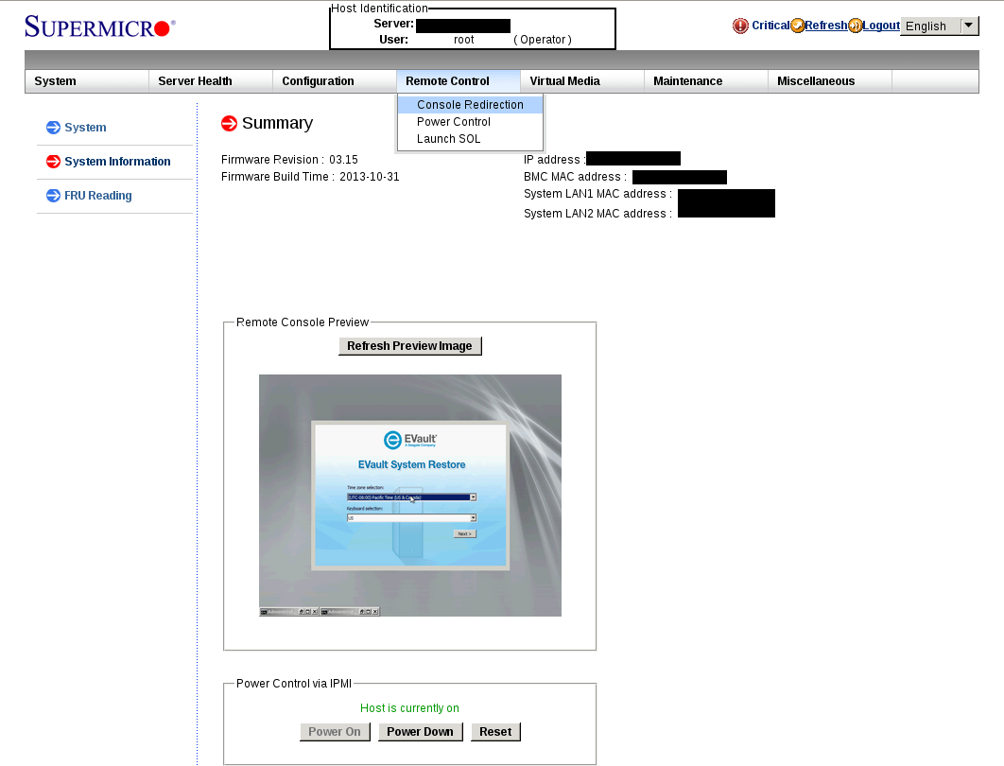Click the (Operator) privilege text
This screenshot has height=766, width=1004.
(x=543, y=40)
